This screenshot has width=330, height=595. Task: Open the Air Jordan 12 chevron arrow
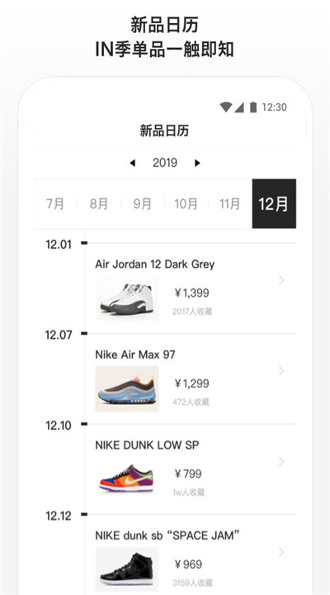(x=281, y=281)
